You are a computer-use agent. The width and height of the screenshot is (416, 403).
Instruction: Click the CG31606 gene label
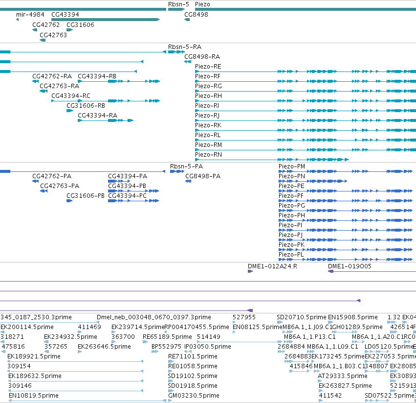pyautogui.click(x=80, y=24)
